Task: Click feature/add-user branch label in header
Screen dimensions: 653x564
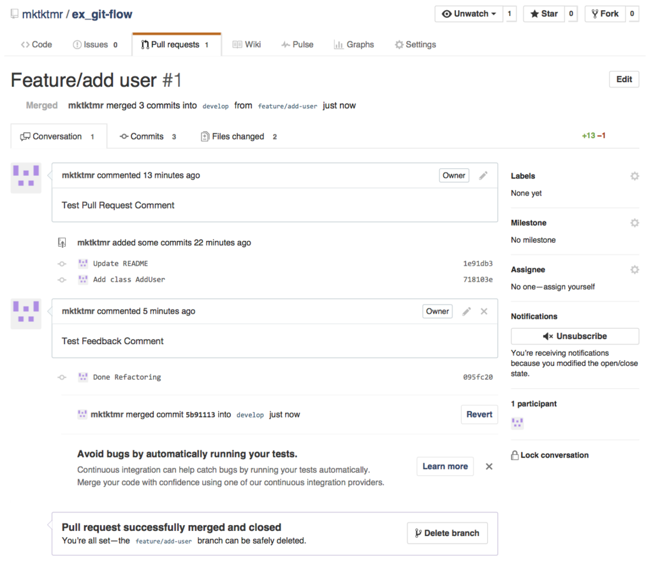Action: (x=288, y=106)
